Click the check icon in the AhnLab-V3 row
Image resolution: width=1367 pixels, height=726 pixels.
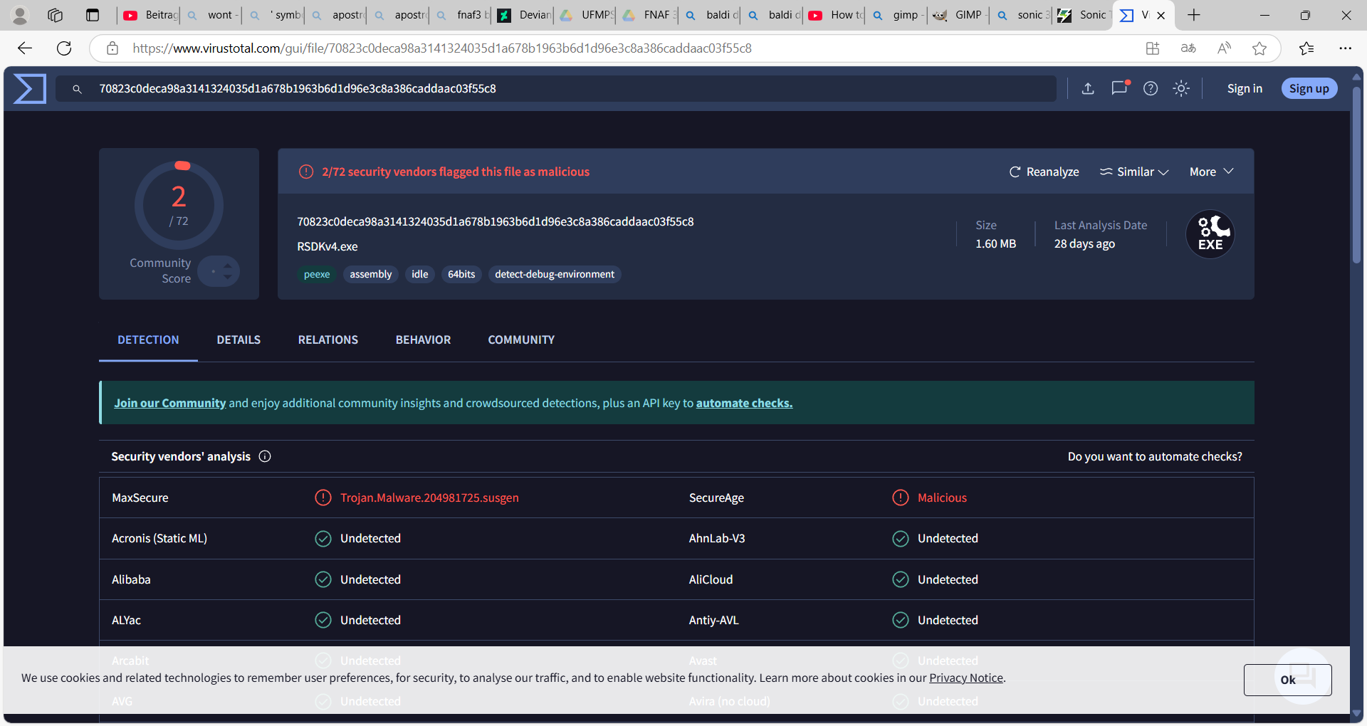point(901,539)
